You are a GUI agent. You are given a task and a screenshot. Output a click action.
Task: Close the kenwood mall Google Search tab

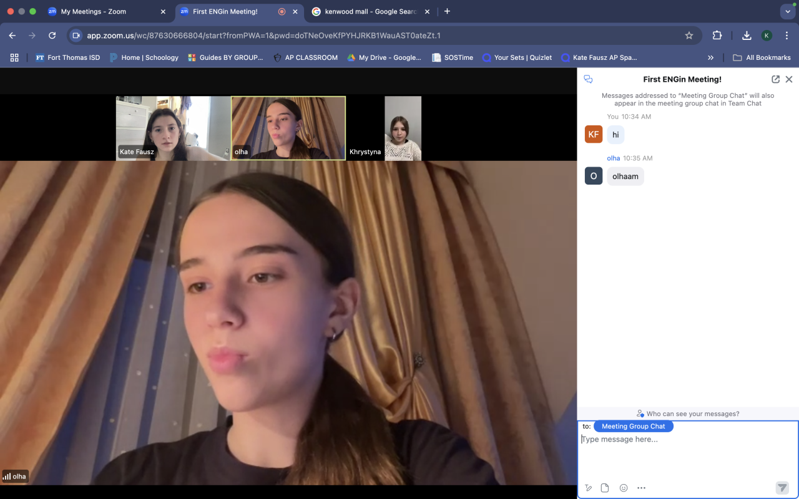[428, 11]
